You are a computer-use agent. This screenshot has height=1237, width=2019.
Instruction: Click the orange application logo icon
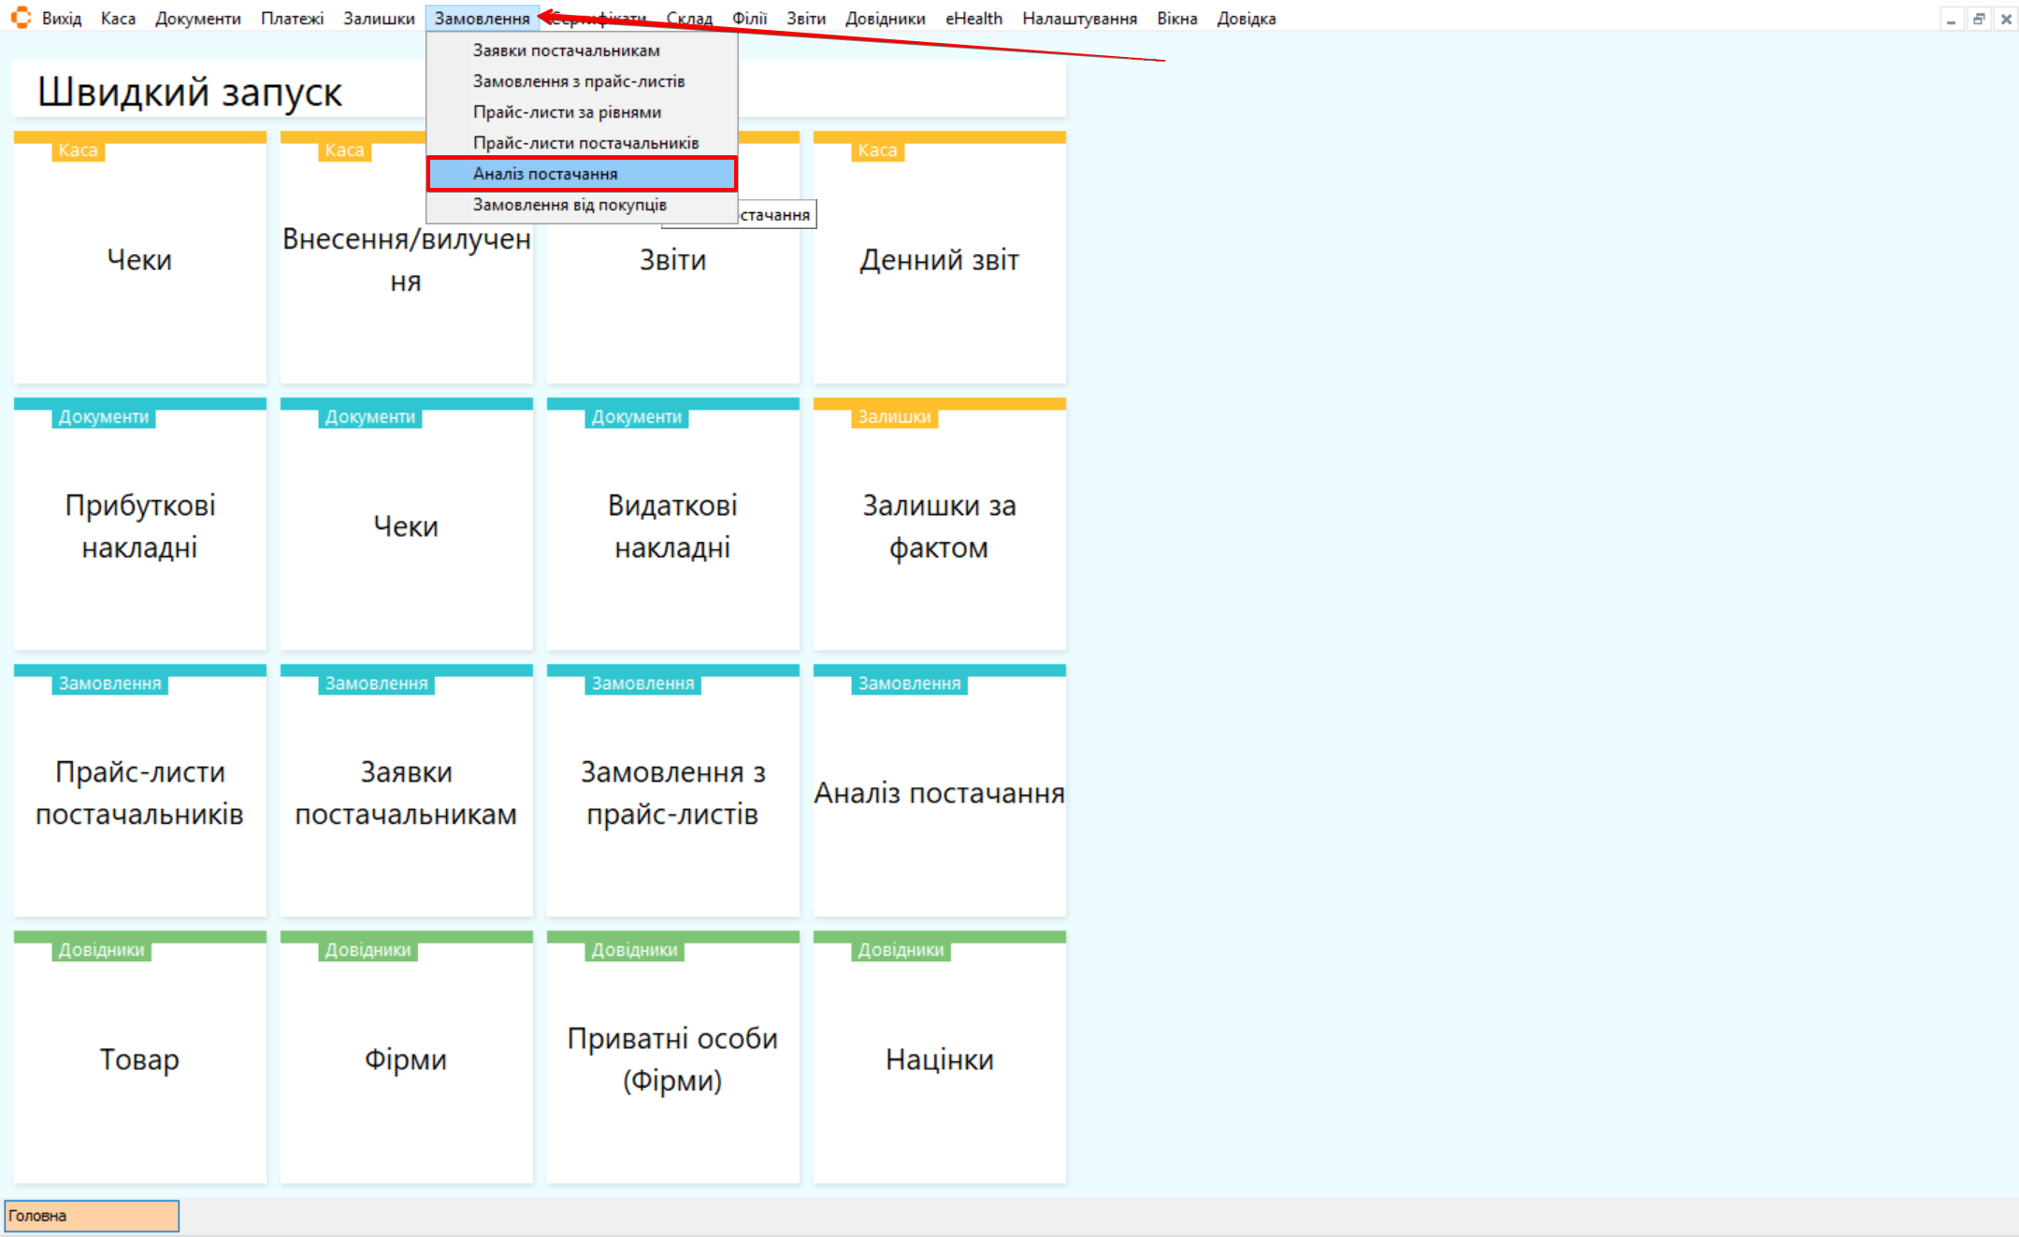click(x=21, y=18)
